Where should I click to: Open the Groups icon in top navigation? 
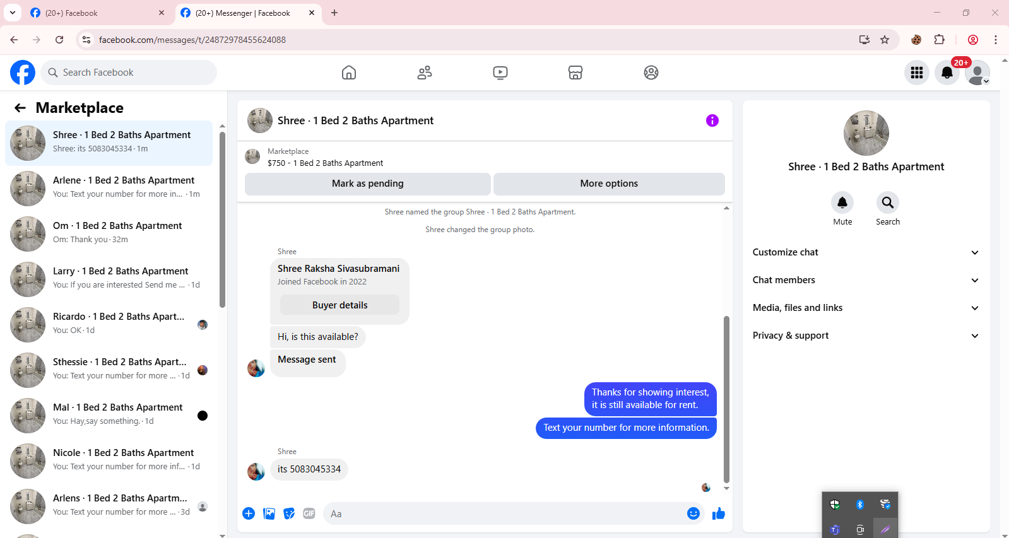click(651, 73)
